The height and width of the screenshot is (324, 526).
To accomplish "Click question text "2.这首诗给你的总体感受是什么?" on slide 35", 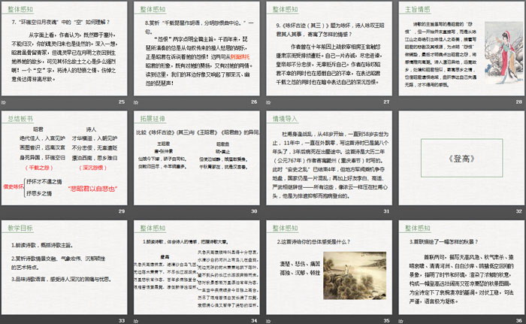I will coord(313,242).
